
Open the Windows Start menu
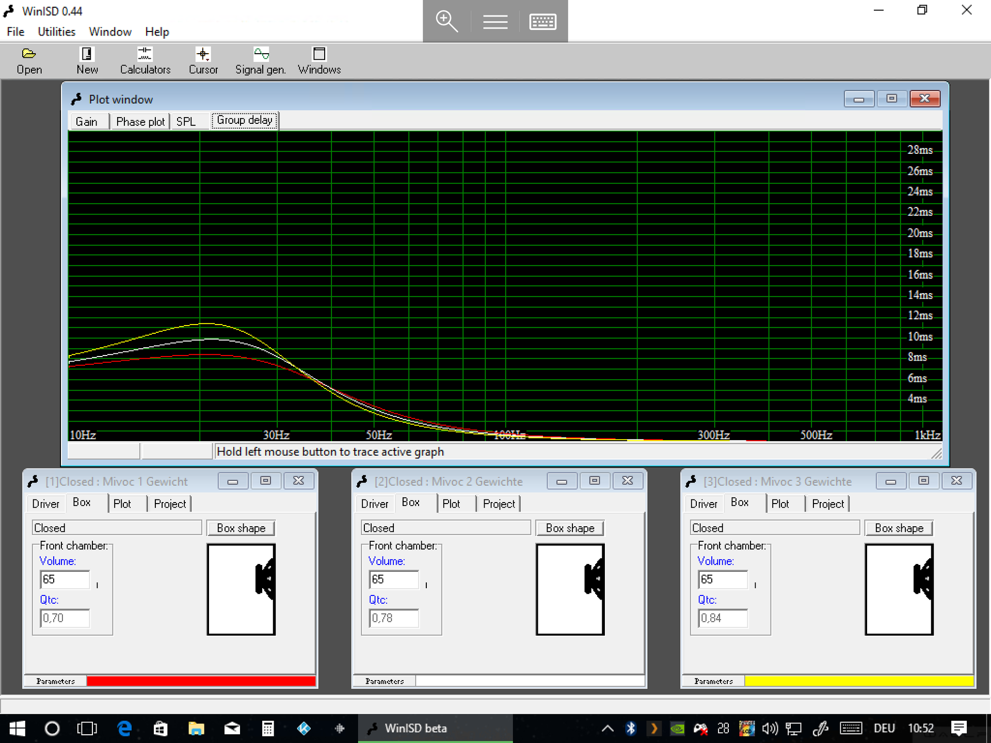click(x=17, y=728)
